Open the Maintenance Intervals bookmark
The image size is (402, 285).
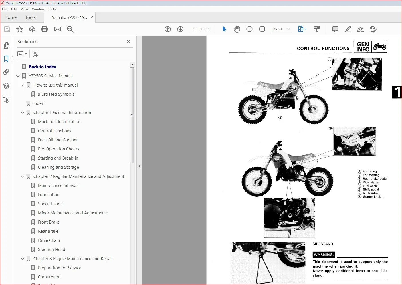(59, 186)
